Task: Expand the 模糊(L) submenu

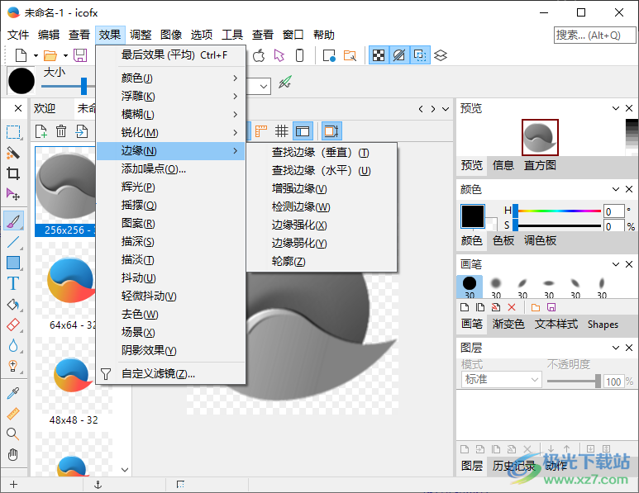Action: pos(171,115)
